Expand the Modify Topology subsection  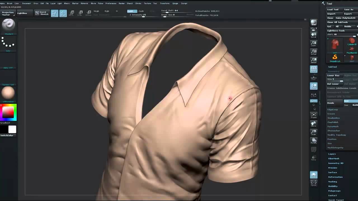[337, 135]
